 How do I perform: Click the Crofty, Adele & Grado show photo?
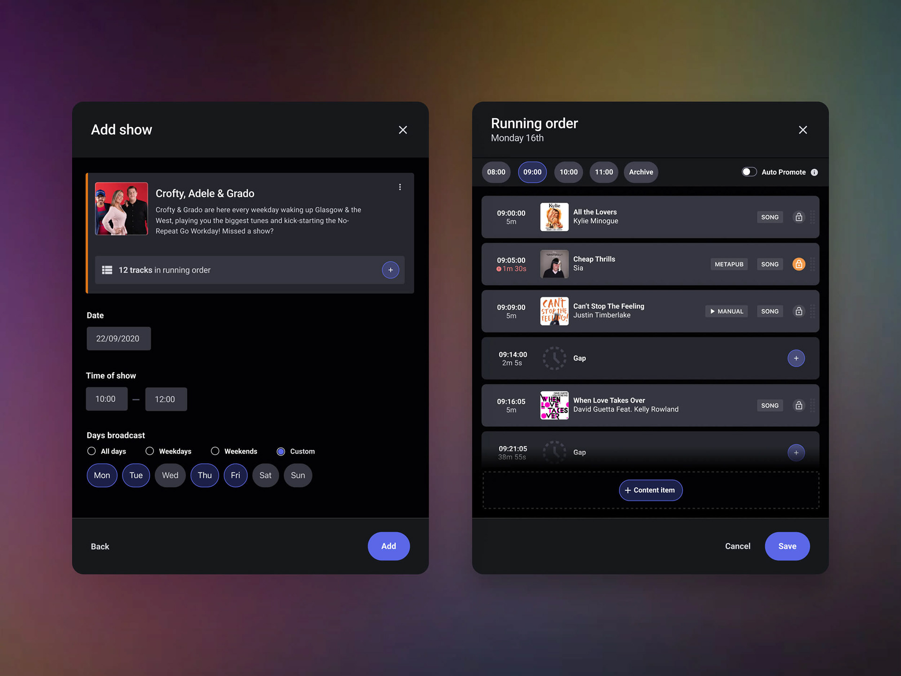click(x=122, y=209)
